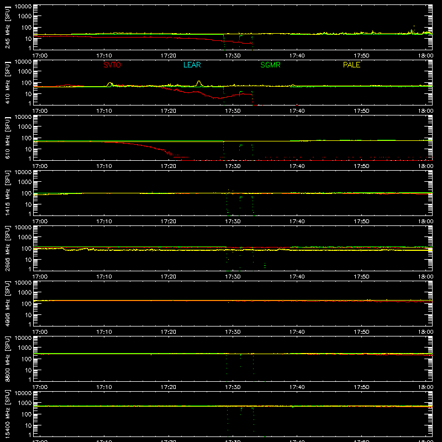The width and height of the screenshot is (442, 442).
Task: Click the 17:20 tick label below 4995 MHz plot
Action: click(x=169, y=332)
